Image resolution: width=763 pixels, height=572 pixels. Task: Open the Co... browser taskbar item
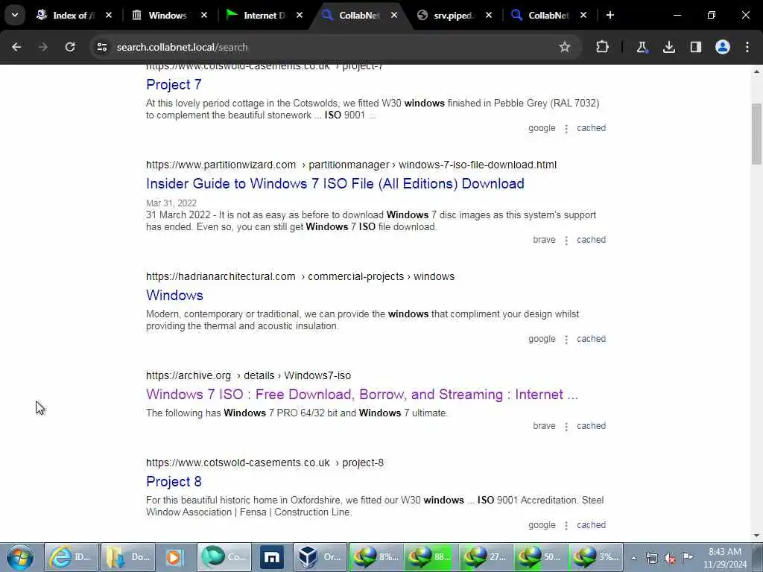point(224,557)
